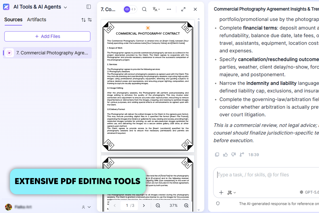Search within the PDF document
The image size is (319, 213).
[144, 9]
